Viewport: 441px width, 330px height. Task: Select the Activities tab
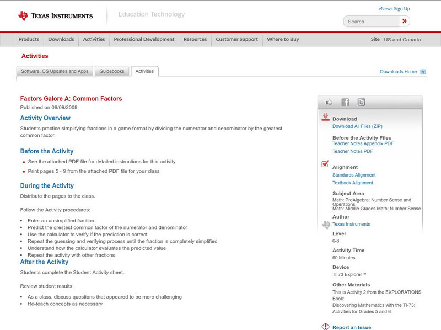coord(144,71)
